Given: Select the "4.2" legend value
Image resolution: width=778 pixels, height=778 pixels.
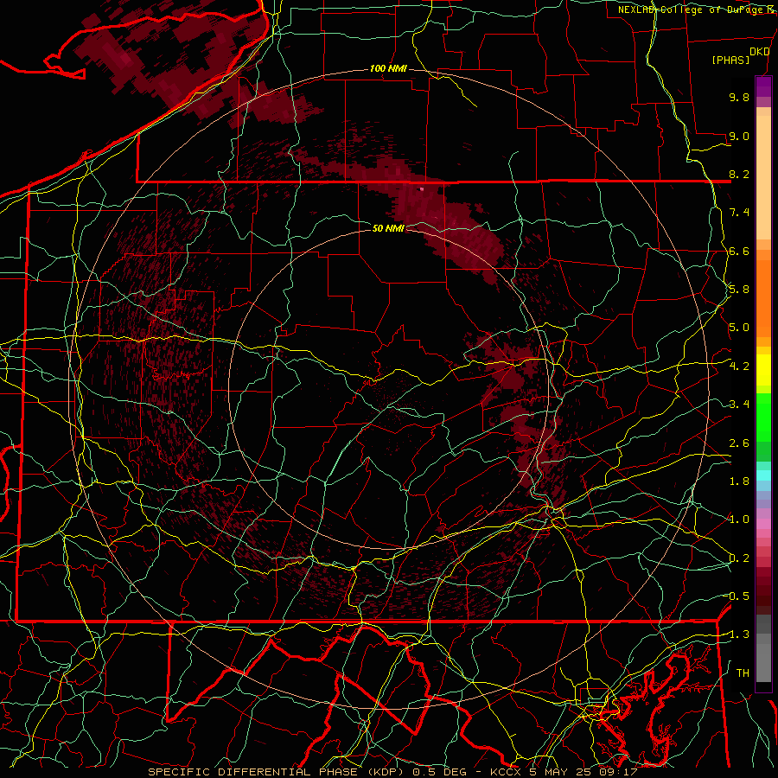Looking at the screenshot, I should (x=739, y=367).
